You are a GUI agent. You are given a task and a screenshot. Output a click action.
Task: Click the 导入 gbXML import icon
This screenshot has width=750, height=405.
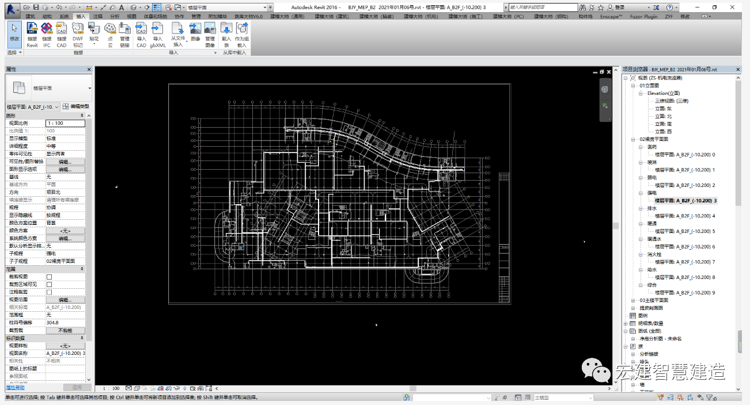[158, 34]
